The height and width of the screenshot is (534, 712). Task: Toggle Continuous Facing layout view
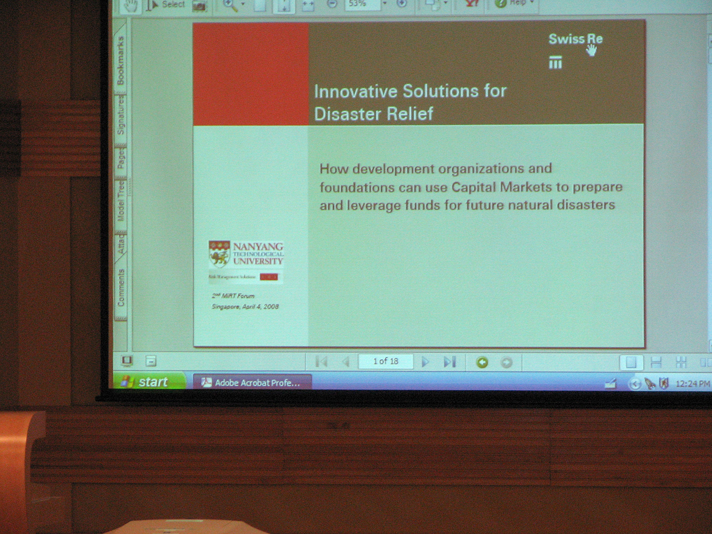[681, 363]
